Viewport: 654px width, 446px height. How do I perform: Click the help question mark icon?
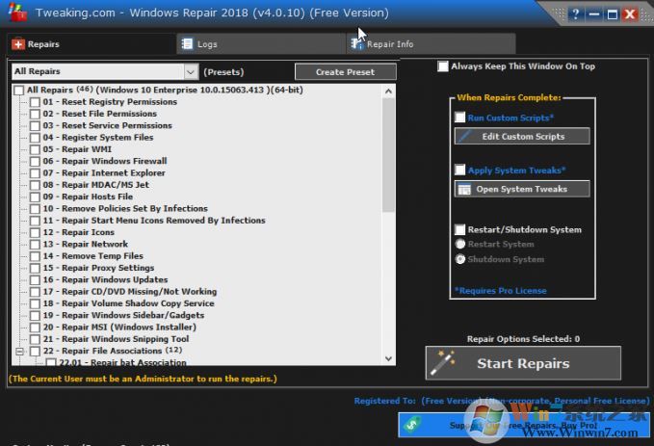pyautogui.click(x=574, y=14)
